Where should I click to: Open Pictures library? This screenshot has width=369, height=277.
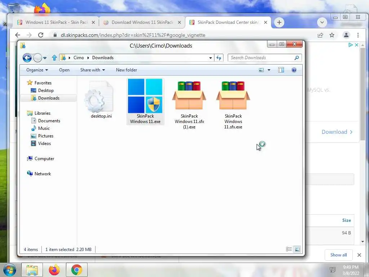[x=42, y=136]
